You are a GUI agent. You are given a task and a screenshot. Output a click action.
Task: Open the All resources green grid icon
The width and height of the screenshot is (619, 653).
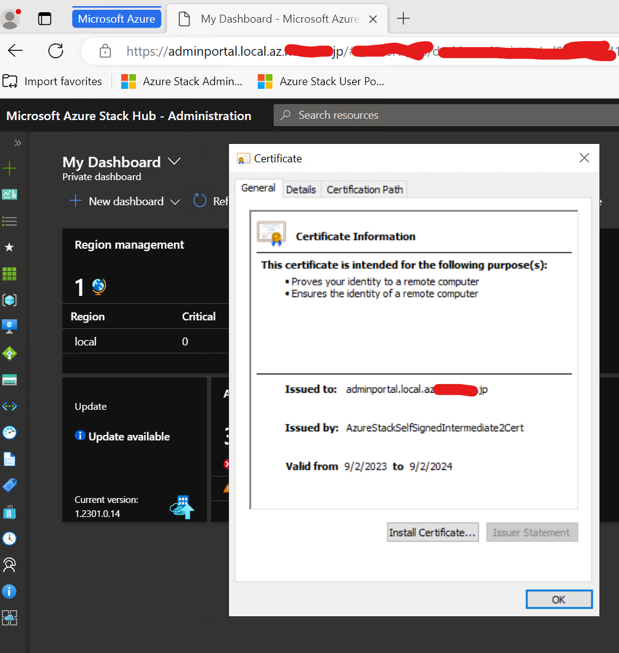click(10, 274)
